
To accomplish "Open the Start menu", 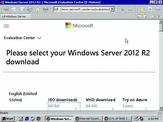I will pos(7,119).
